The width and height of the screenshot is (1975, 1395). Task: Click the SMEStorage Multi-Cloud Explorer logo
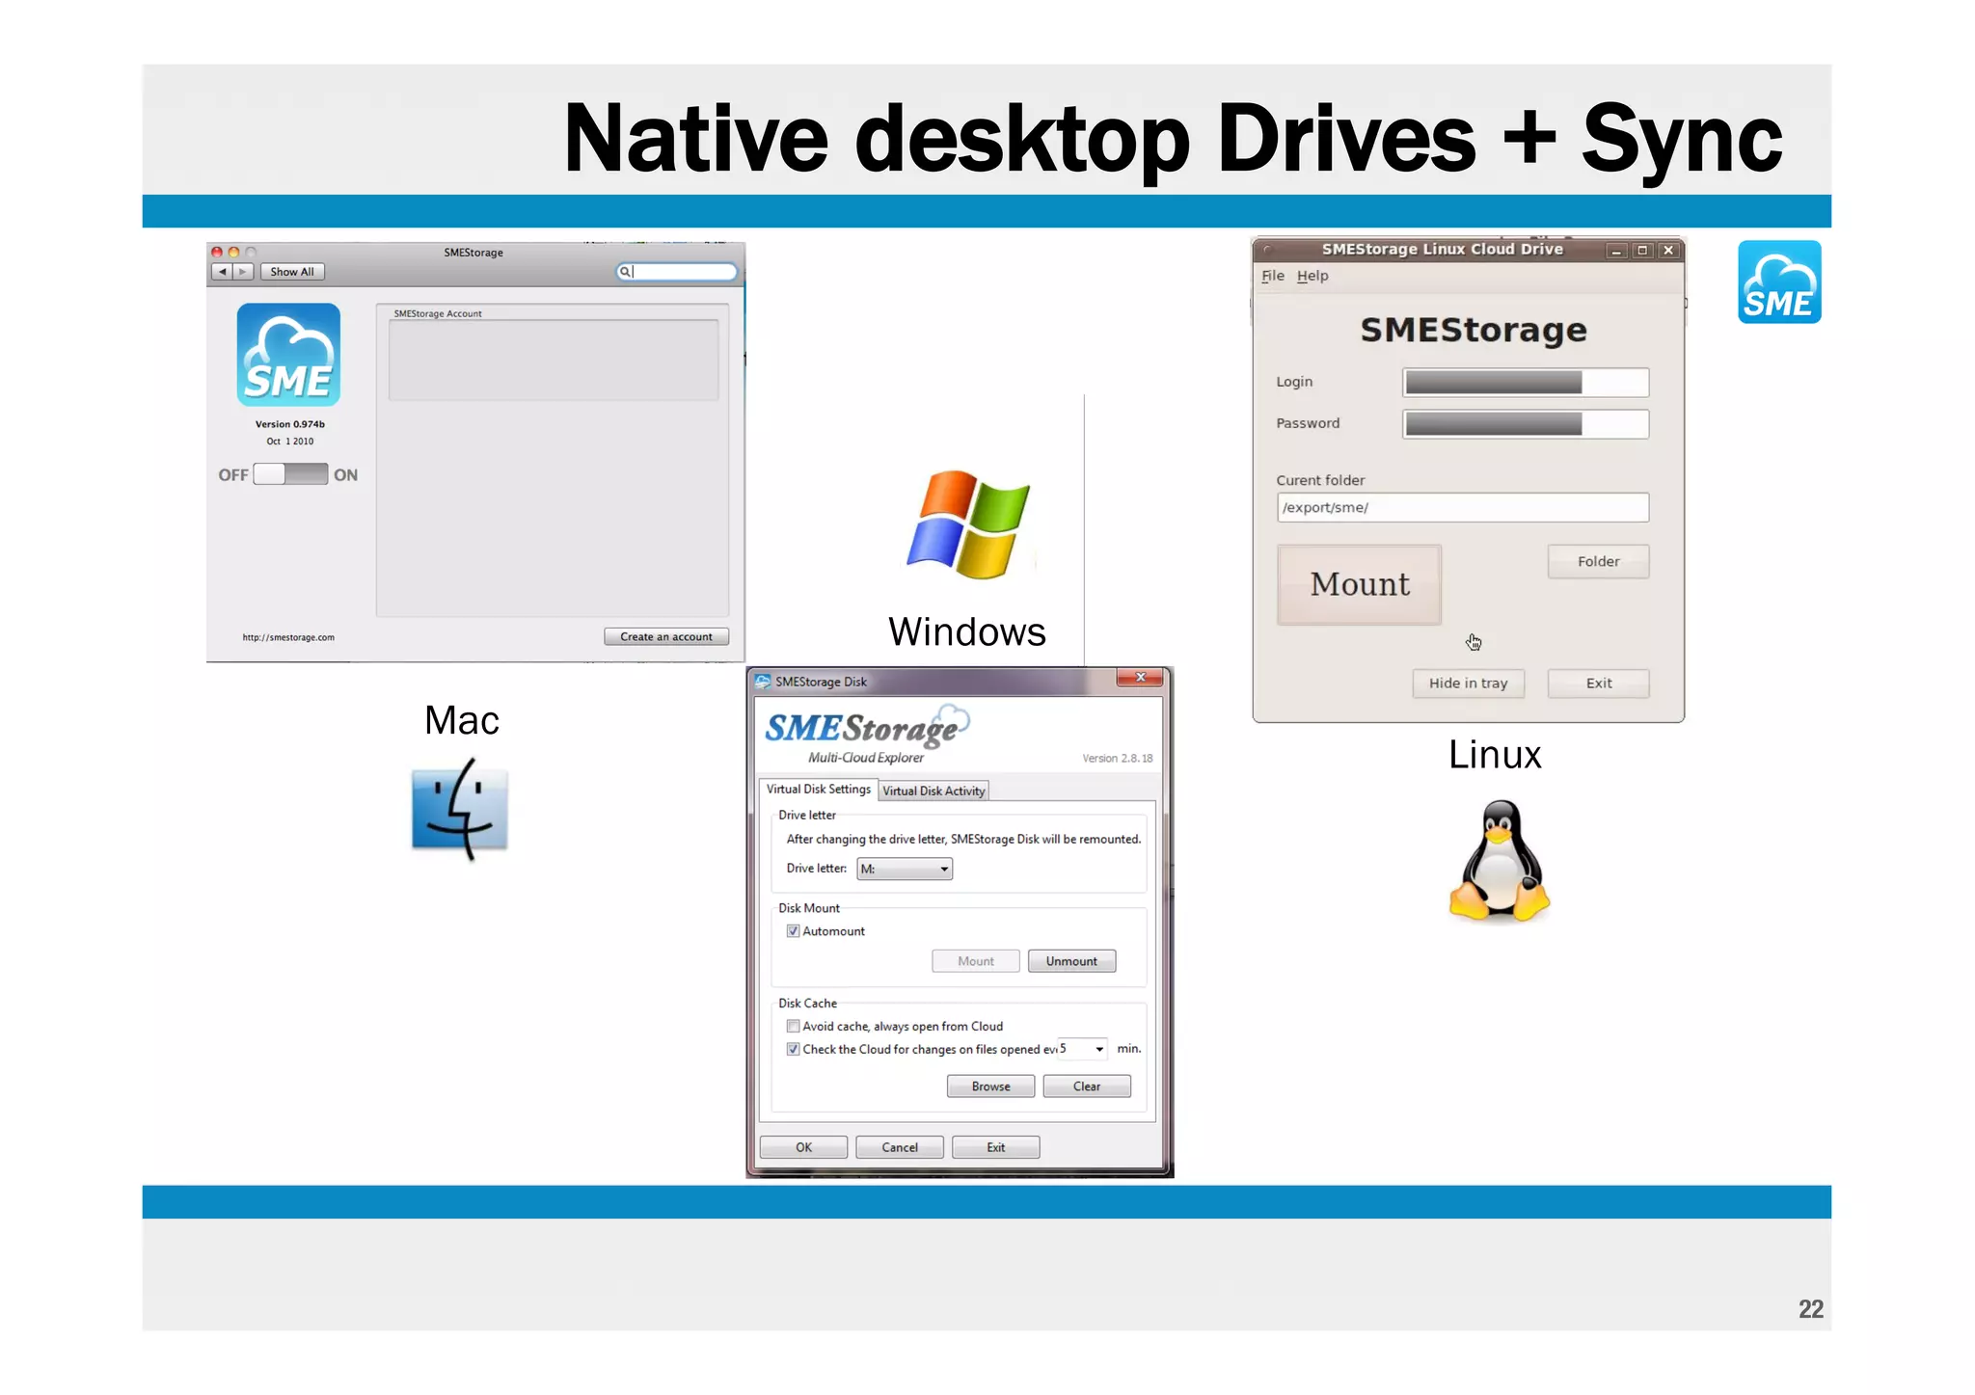click(x=867, y=734)
